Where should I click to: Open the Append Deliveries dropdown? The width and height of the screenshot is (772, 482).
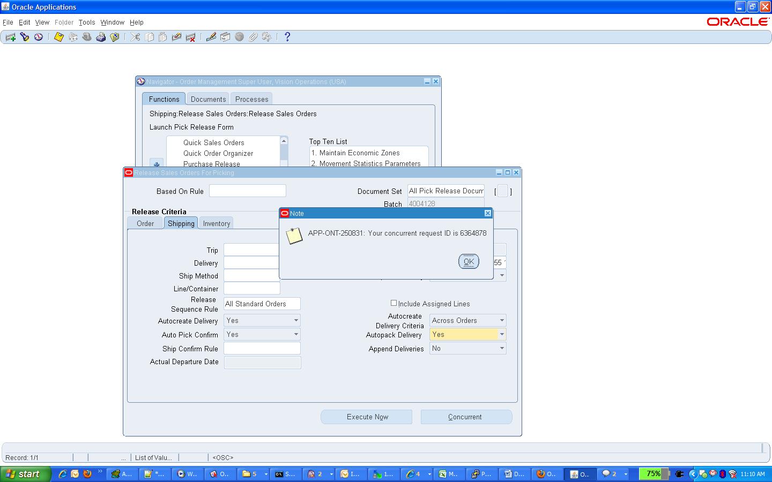pos(502,348)
